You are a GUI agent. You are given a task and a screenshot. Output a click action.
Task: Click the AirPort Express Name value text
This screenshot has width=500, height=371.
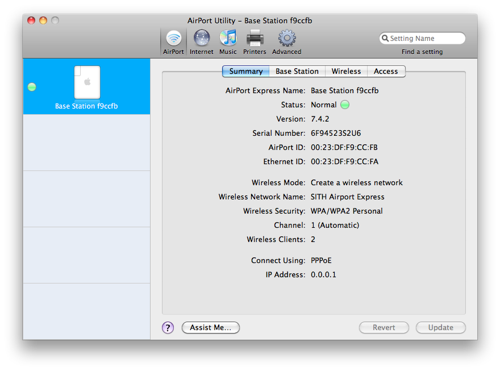click(345, 90)
